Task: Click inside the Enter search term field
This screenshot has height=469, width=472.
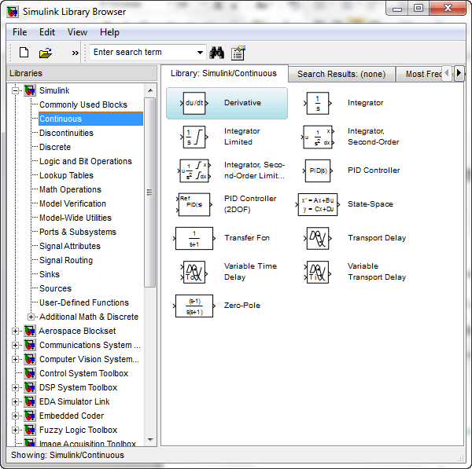Action: [142, 53]
